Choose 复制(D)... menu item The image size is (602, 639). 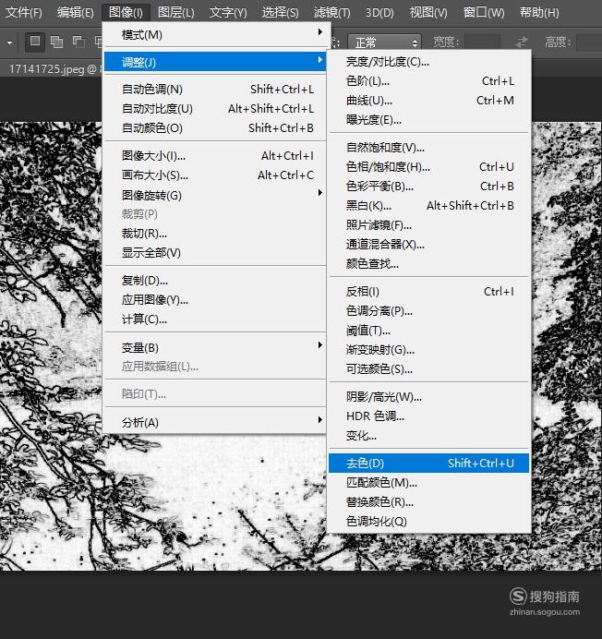coord(216,281)
